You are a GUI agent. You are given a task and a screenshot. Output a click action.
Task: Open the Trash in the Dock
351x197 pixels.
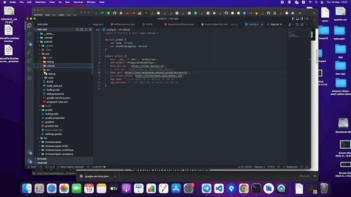point(324,188)
